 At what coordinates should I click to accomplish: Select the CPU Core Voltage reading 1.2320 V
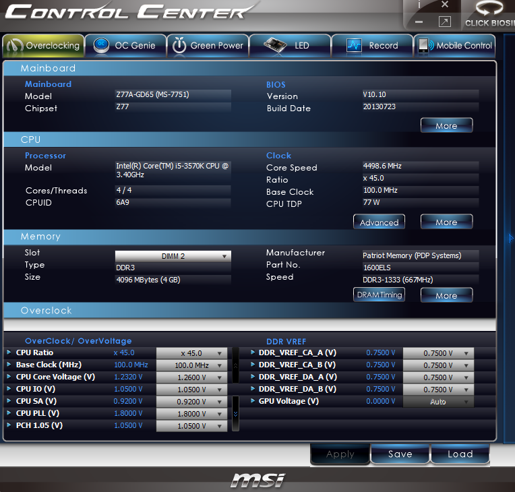pos(128,377)
